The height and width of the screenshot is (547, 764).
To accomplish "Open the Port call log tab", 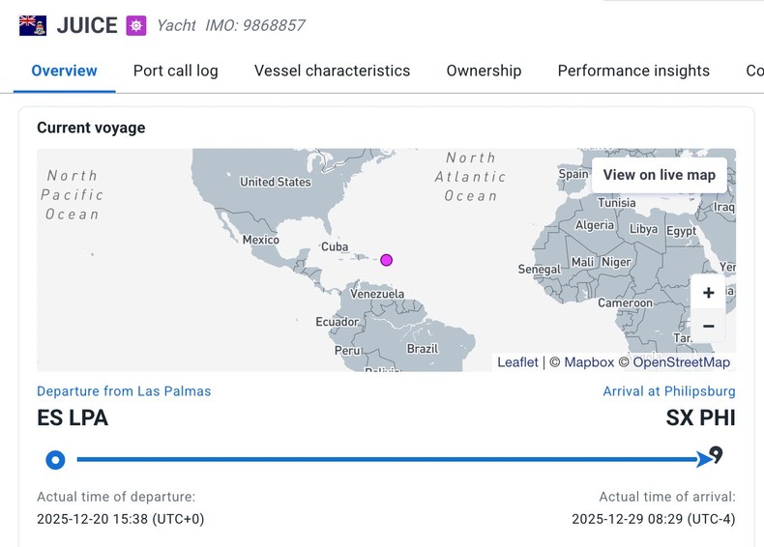I will click(x=175, y=71).
